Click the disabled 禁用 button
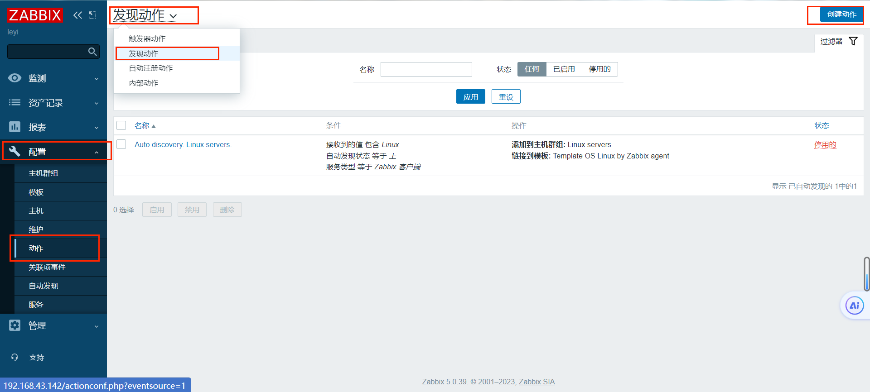This screenshot has width=870, height=392. coord(192,210)
